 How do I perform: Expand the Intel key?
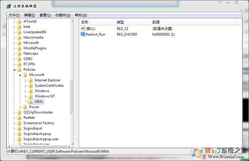(14, 27)
